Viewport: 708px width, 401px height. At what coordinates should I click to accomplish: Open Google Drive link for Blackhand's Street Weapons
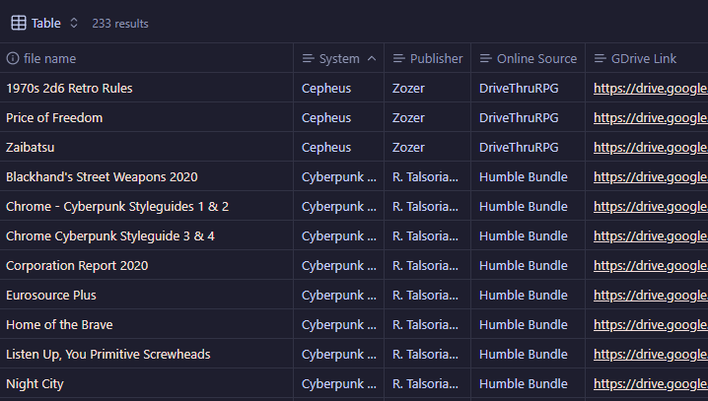point(650,176)
